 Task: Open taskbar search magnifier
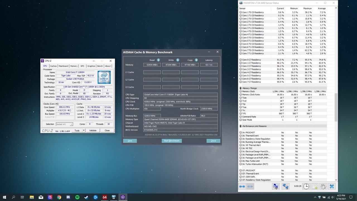point(13,197)
